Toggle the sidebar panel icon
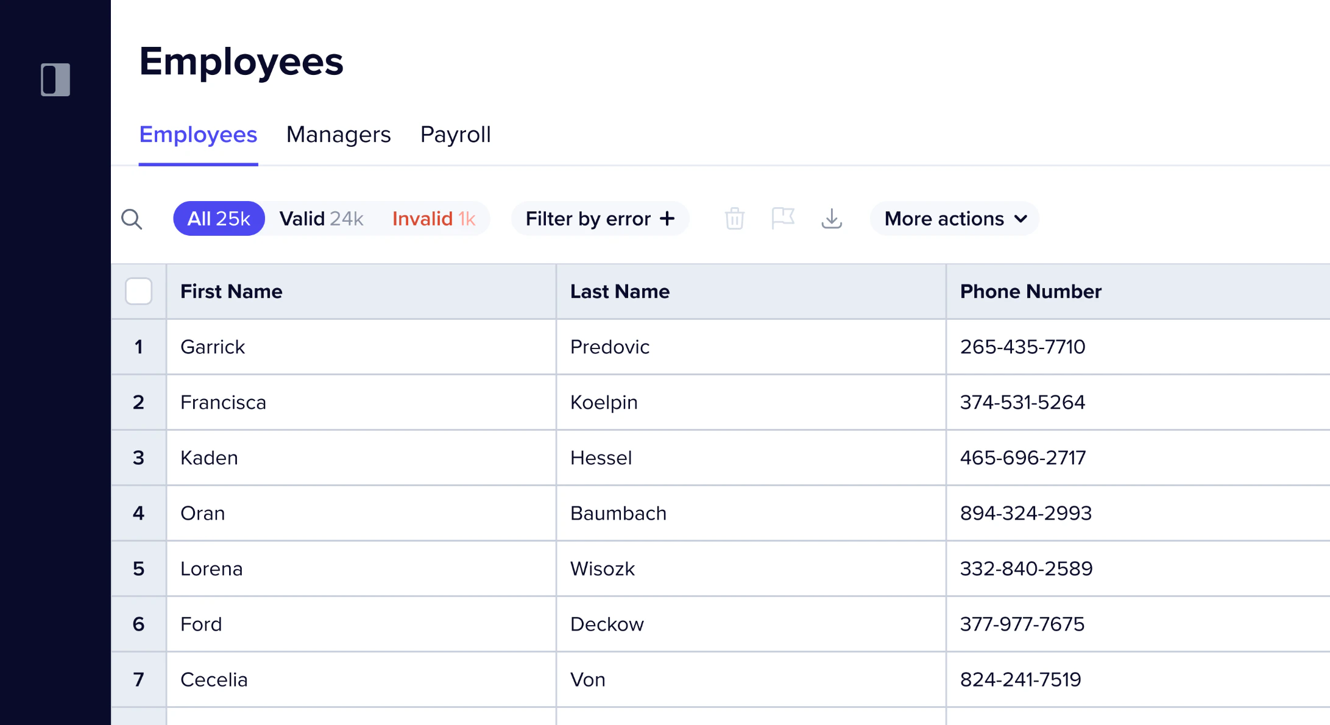The image size is (1330, 725). click(55, 79)
